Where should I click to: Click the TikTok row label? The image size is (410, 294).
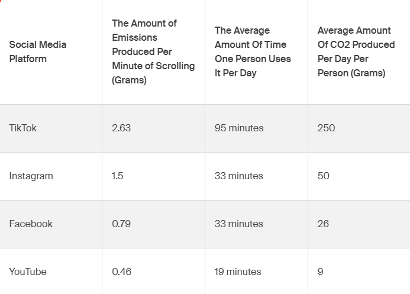click(x=23, y=128)
